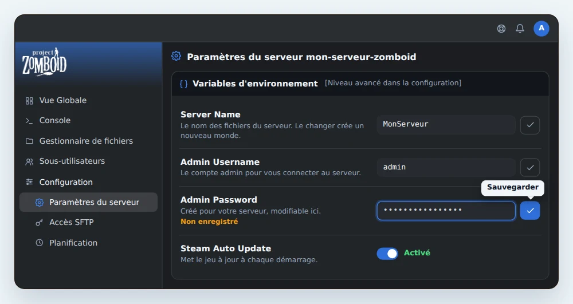This screenshot has height=304, width=573.
Task: Save the Admin Password with blue checkmark
Action: click(530, 211)
